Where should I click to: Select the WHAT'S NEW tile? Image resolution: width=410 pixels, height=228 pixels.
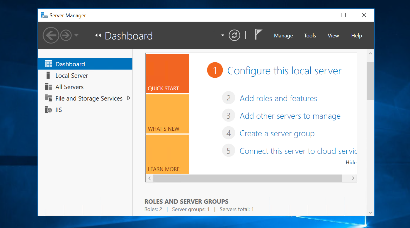click(x=167, y=114)
